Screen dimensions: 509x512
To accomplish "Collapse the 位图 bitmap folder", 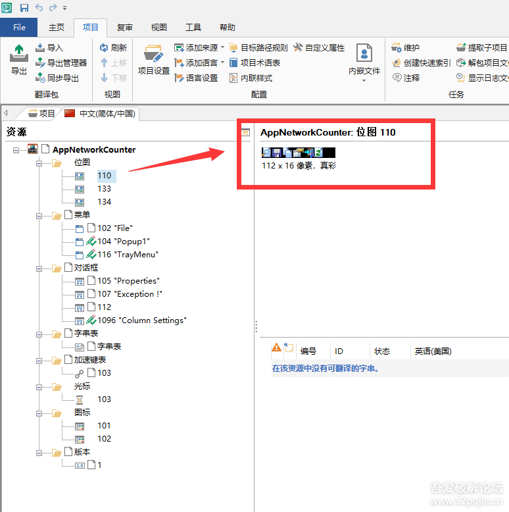I will [39, 163].
